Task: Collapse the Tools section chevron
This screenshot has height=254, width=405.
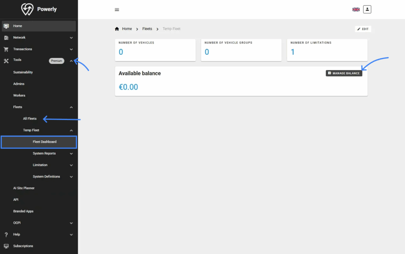Action: point(71,61)
